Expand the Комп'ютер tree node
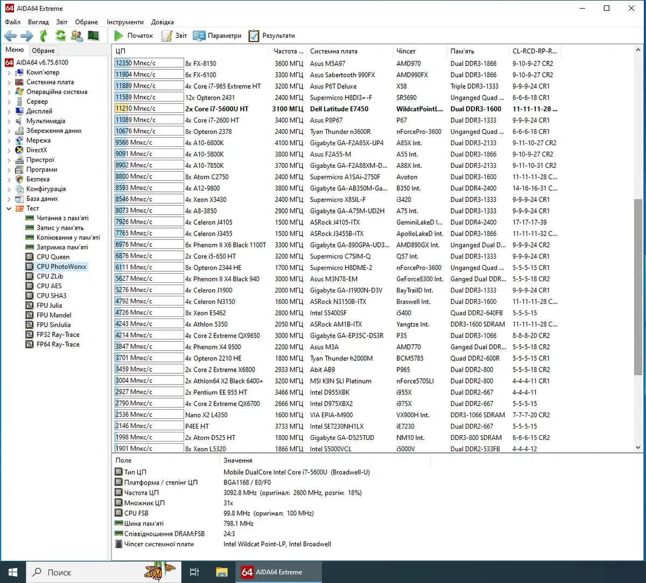This screenshot has width=646, height=583. [x=9, y=73]
